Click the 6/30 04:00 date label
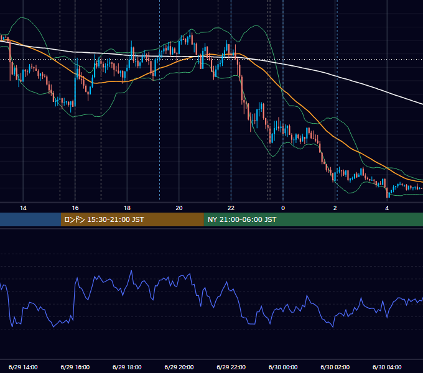423x373 pixels. coord(387,367)
